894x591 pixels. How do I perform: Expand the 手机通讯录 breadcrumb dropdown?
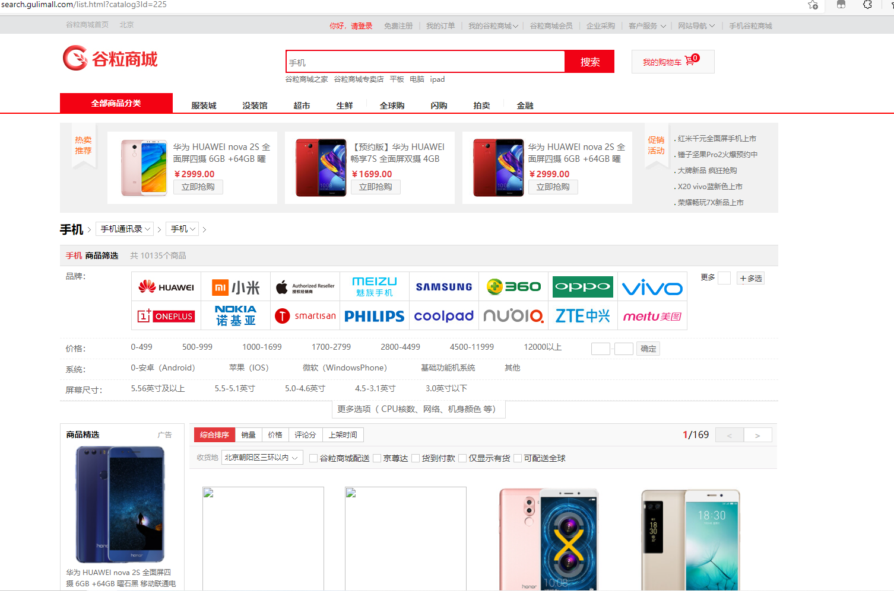[x=124, y=228]
